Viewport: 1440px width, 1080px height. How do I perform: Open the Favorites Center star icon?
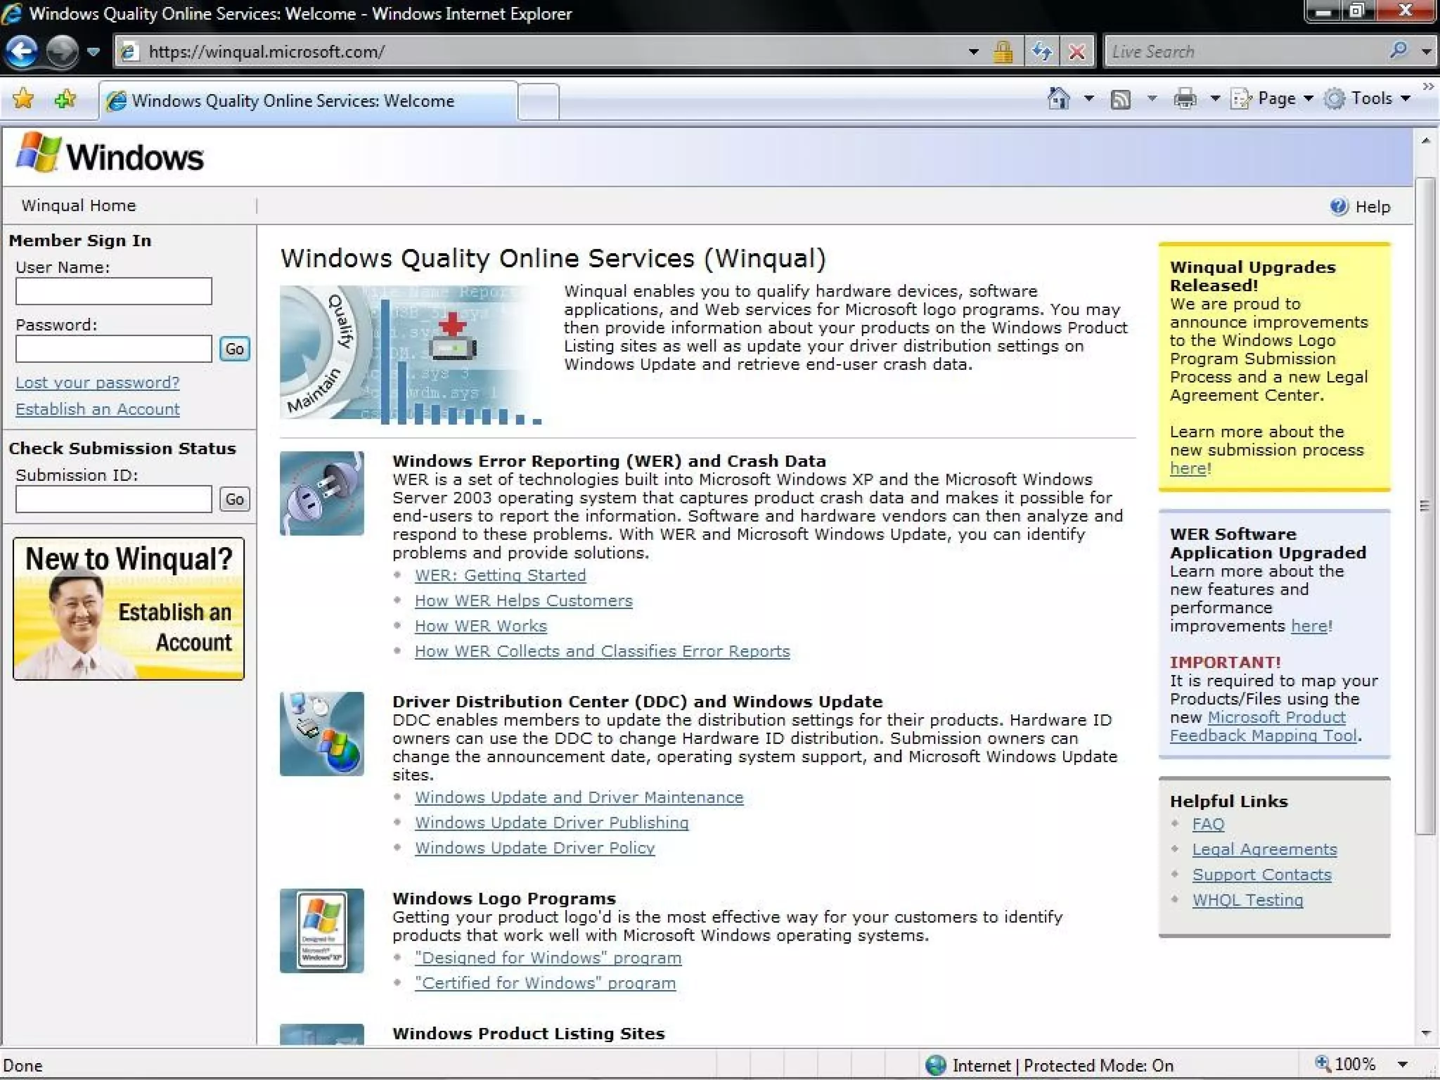pyautogui.click(x=23, y=99)
